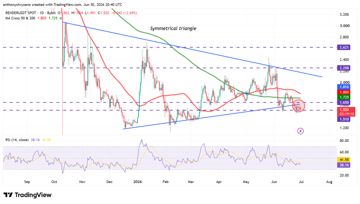Click the Mar label on time axis
This screenshot has height=204, width=360.
[x=191, y=182]
